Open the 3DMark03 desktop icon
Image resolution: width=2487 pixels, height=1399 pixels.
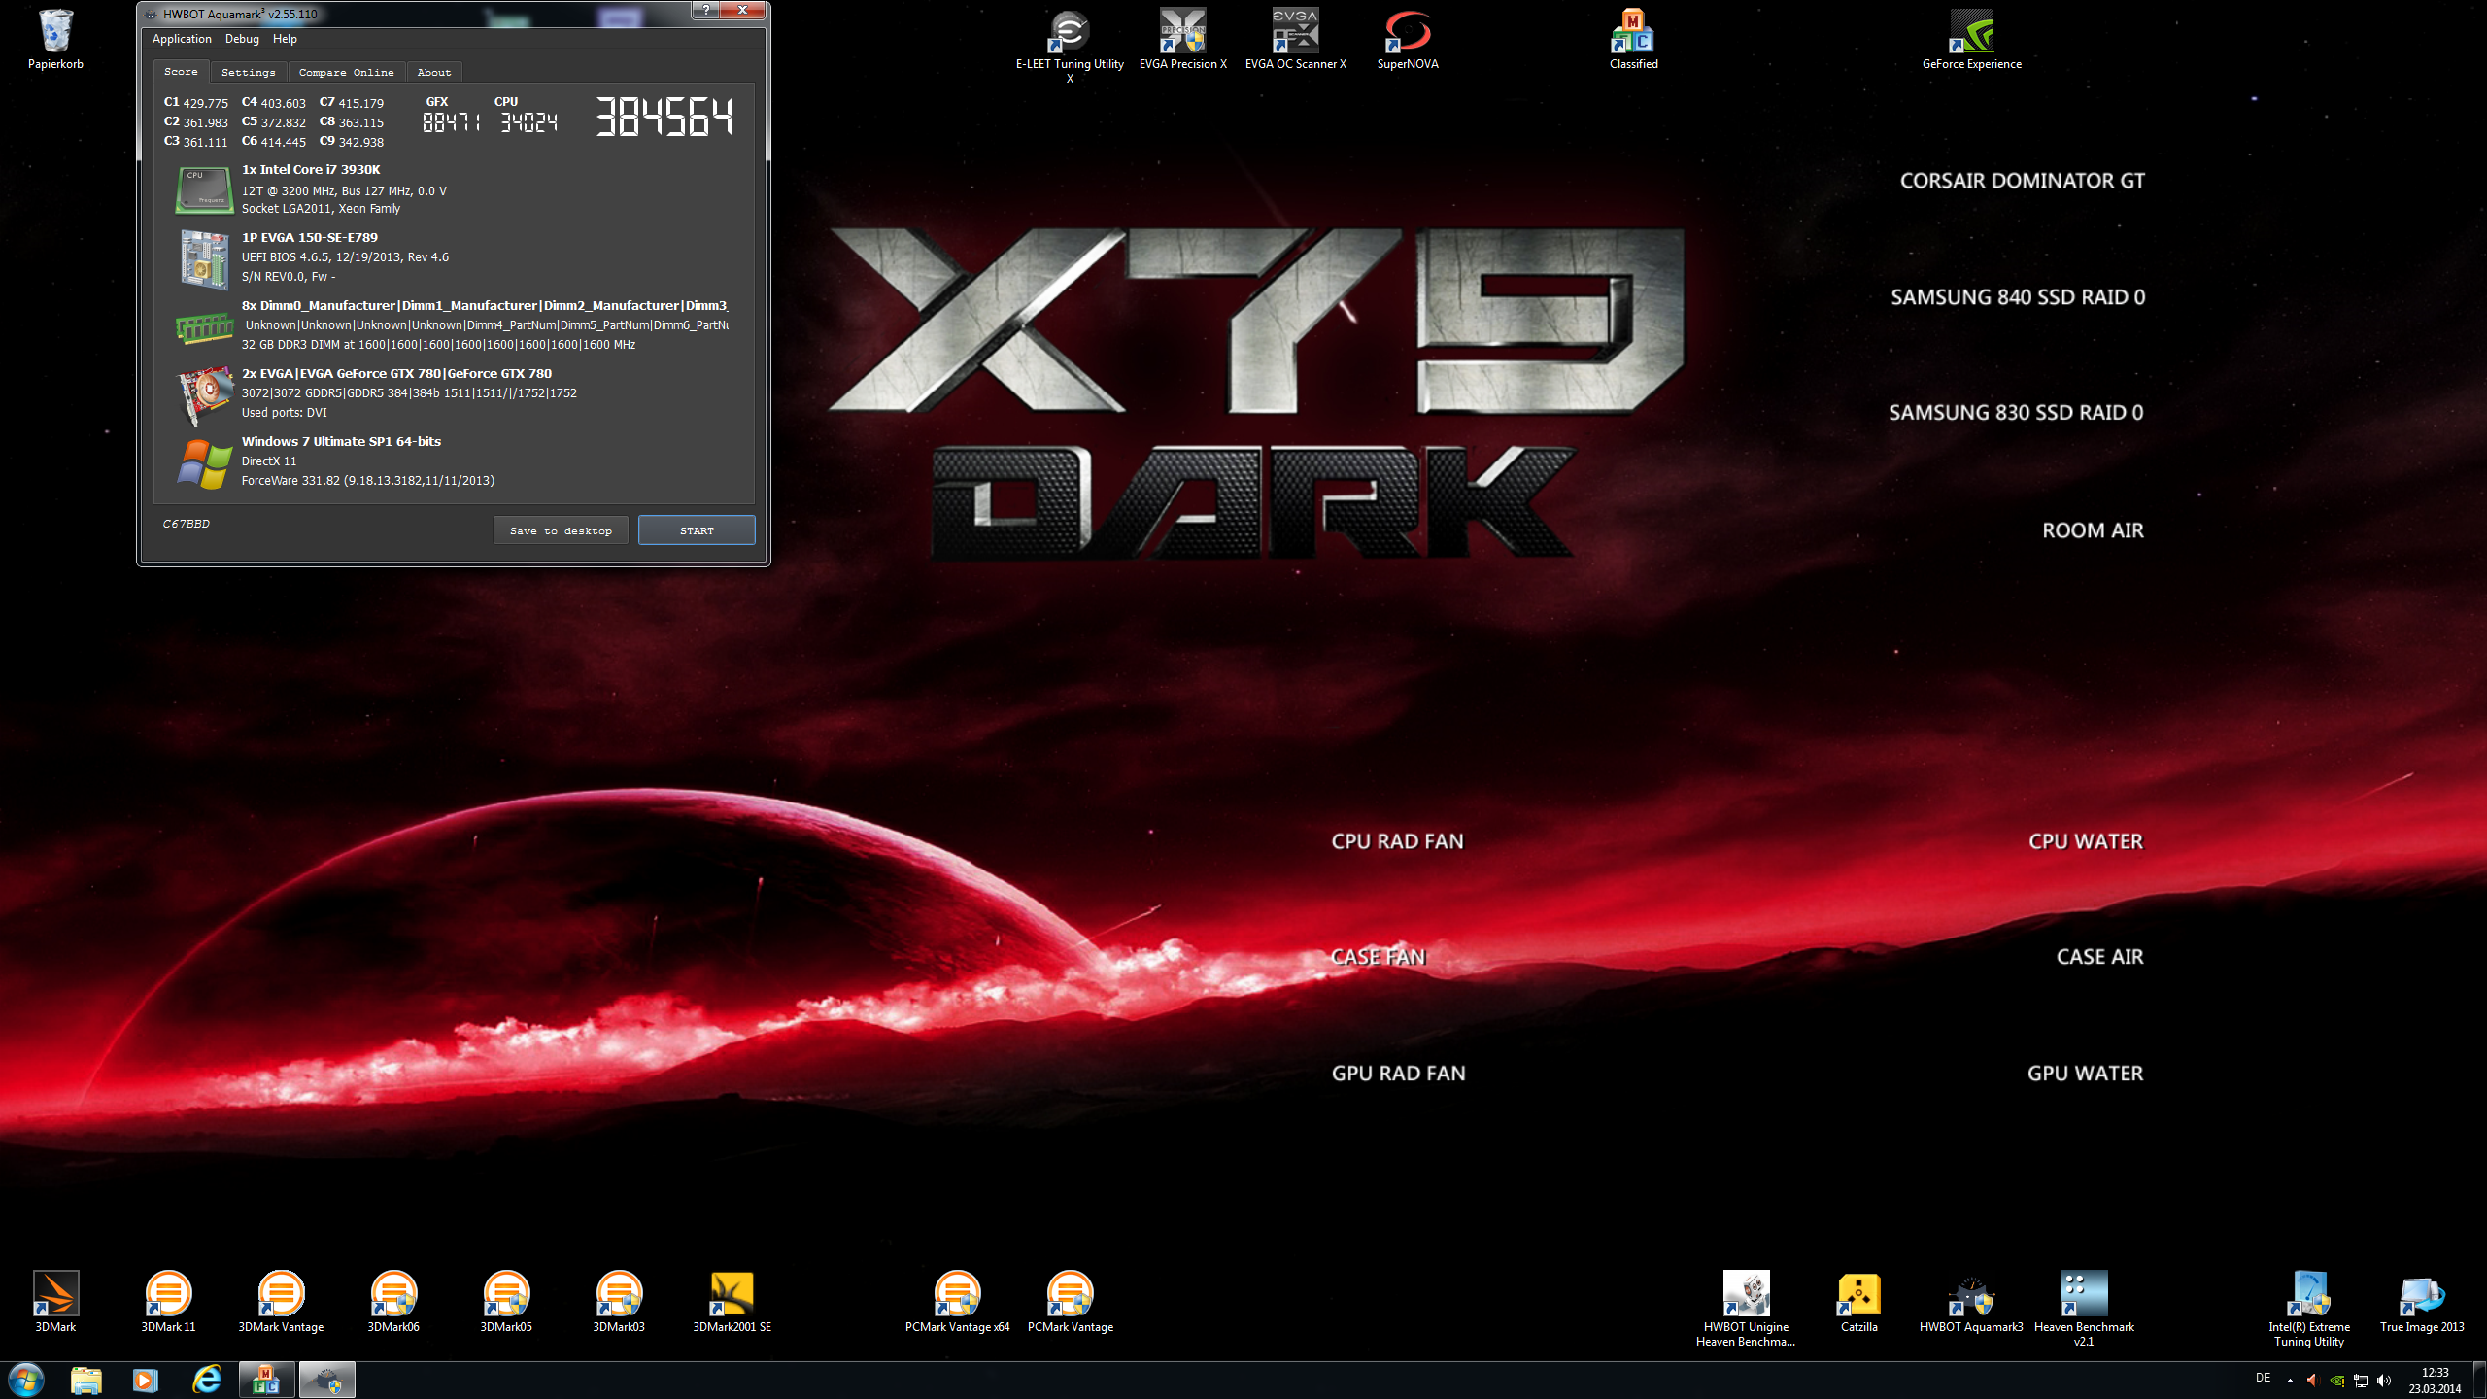(619, 1302)
